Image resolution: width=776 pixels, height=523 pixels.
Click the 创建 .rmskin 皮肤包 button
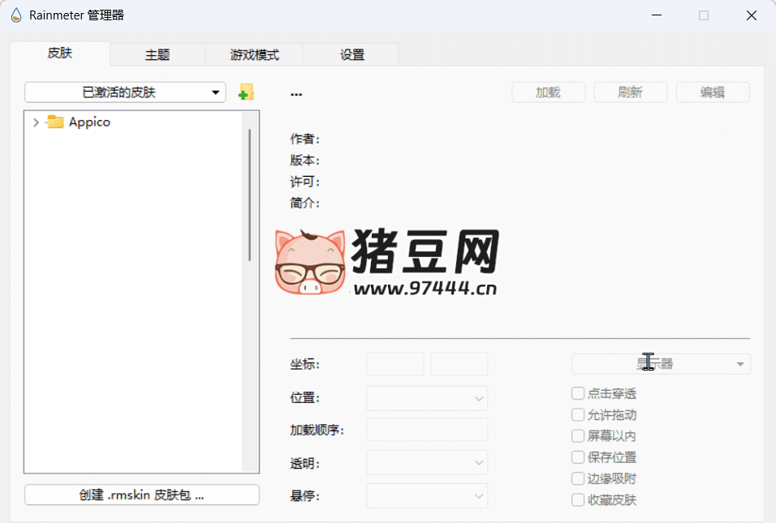[x=141, y=495]
